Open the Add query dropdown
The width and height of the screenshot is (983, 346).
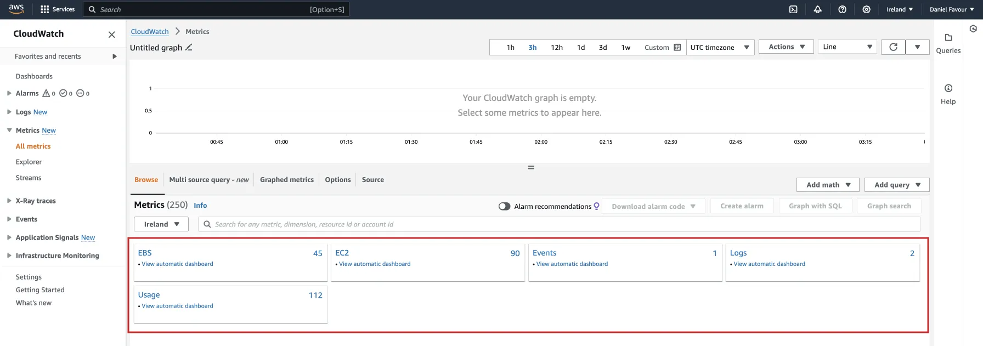click(x=897, y=185)
